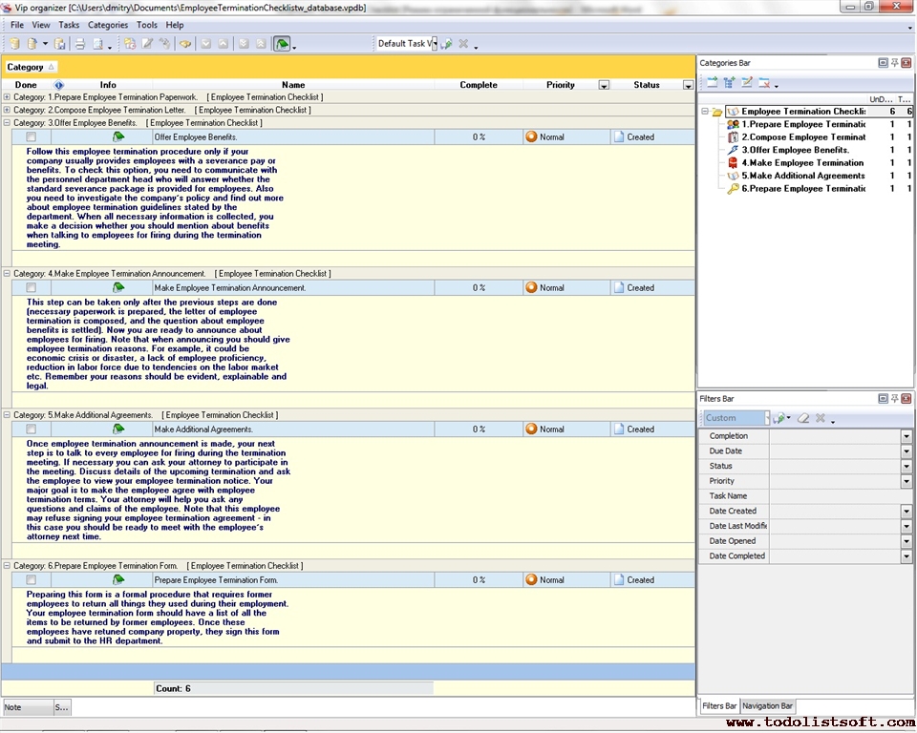Screen dimensions: 917x733
Task: Switch to the Navigation Bar tab
Action: pos(767,706)
